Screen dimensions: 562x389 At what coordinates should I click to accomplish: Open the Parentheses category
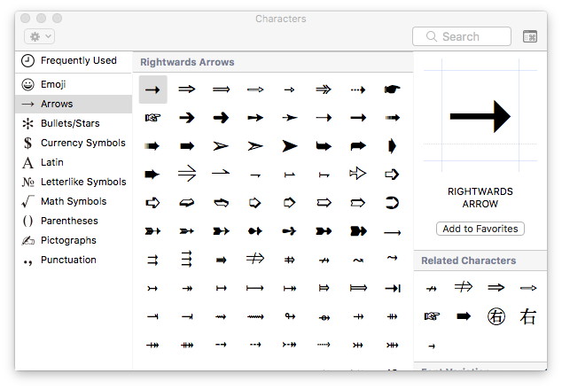[74, 221]
